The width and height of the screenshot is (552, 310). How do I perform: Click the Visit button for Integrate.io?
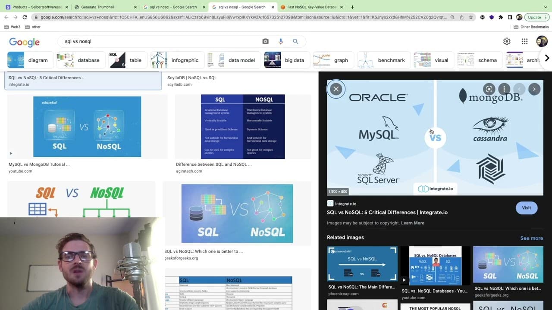click(x=527, y=208)
